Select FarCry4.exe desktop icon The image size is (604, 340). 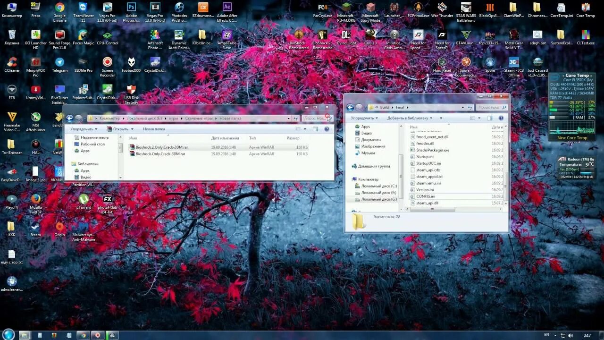click(322, 10)
